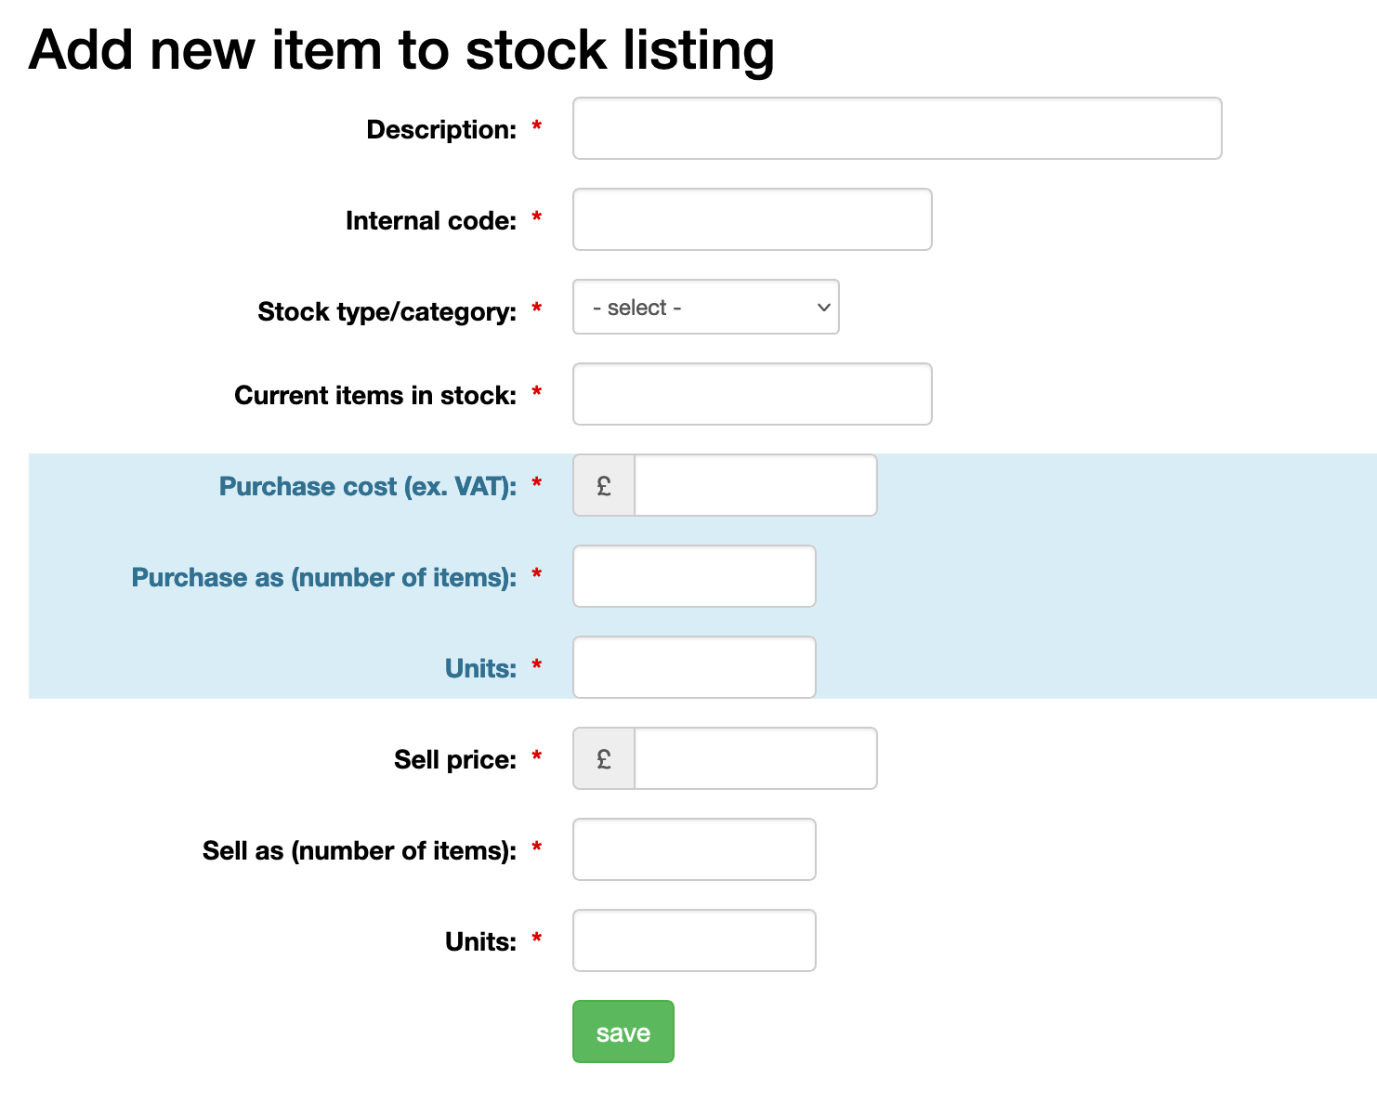Click the Purchase cost (ex. VAT) label

[x=367, y=486]
